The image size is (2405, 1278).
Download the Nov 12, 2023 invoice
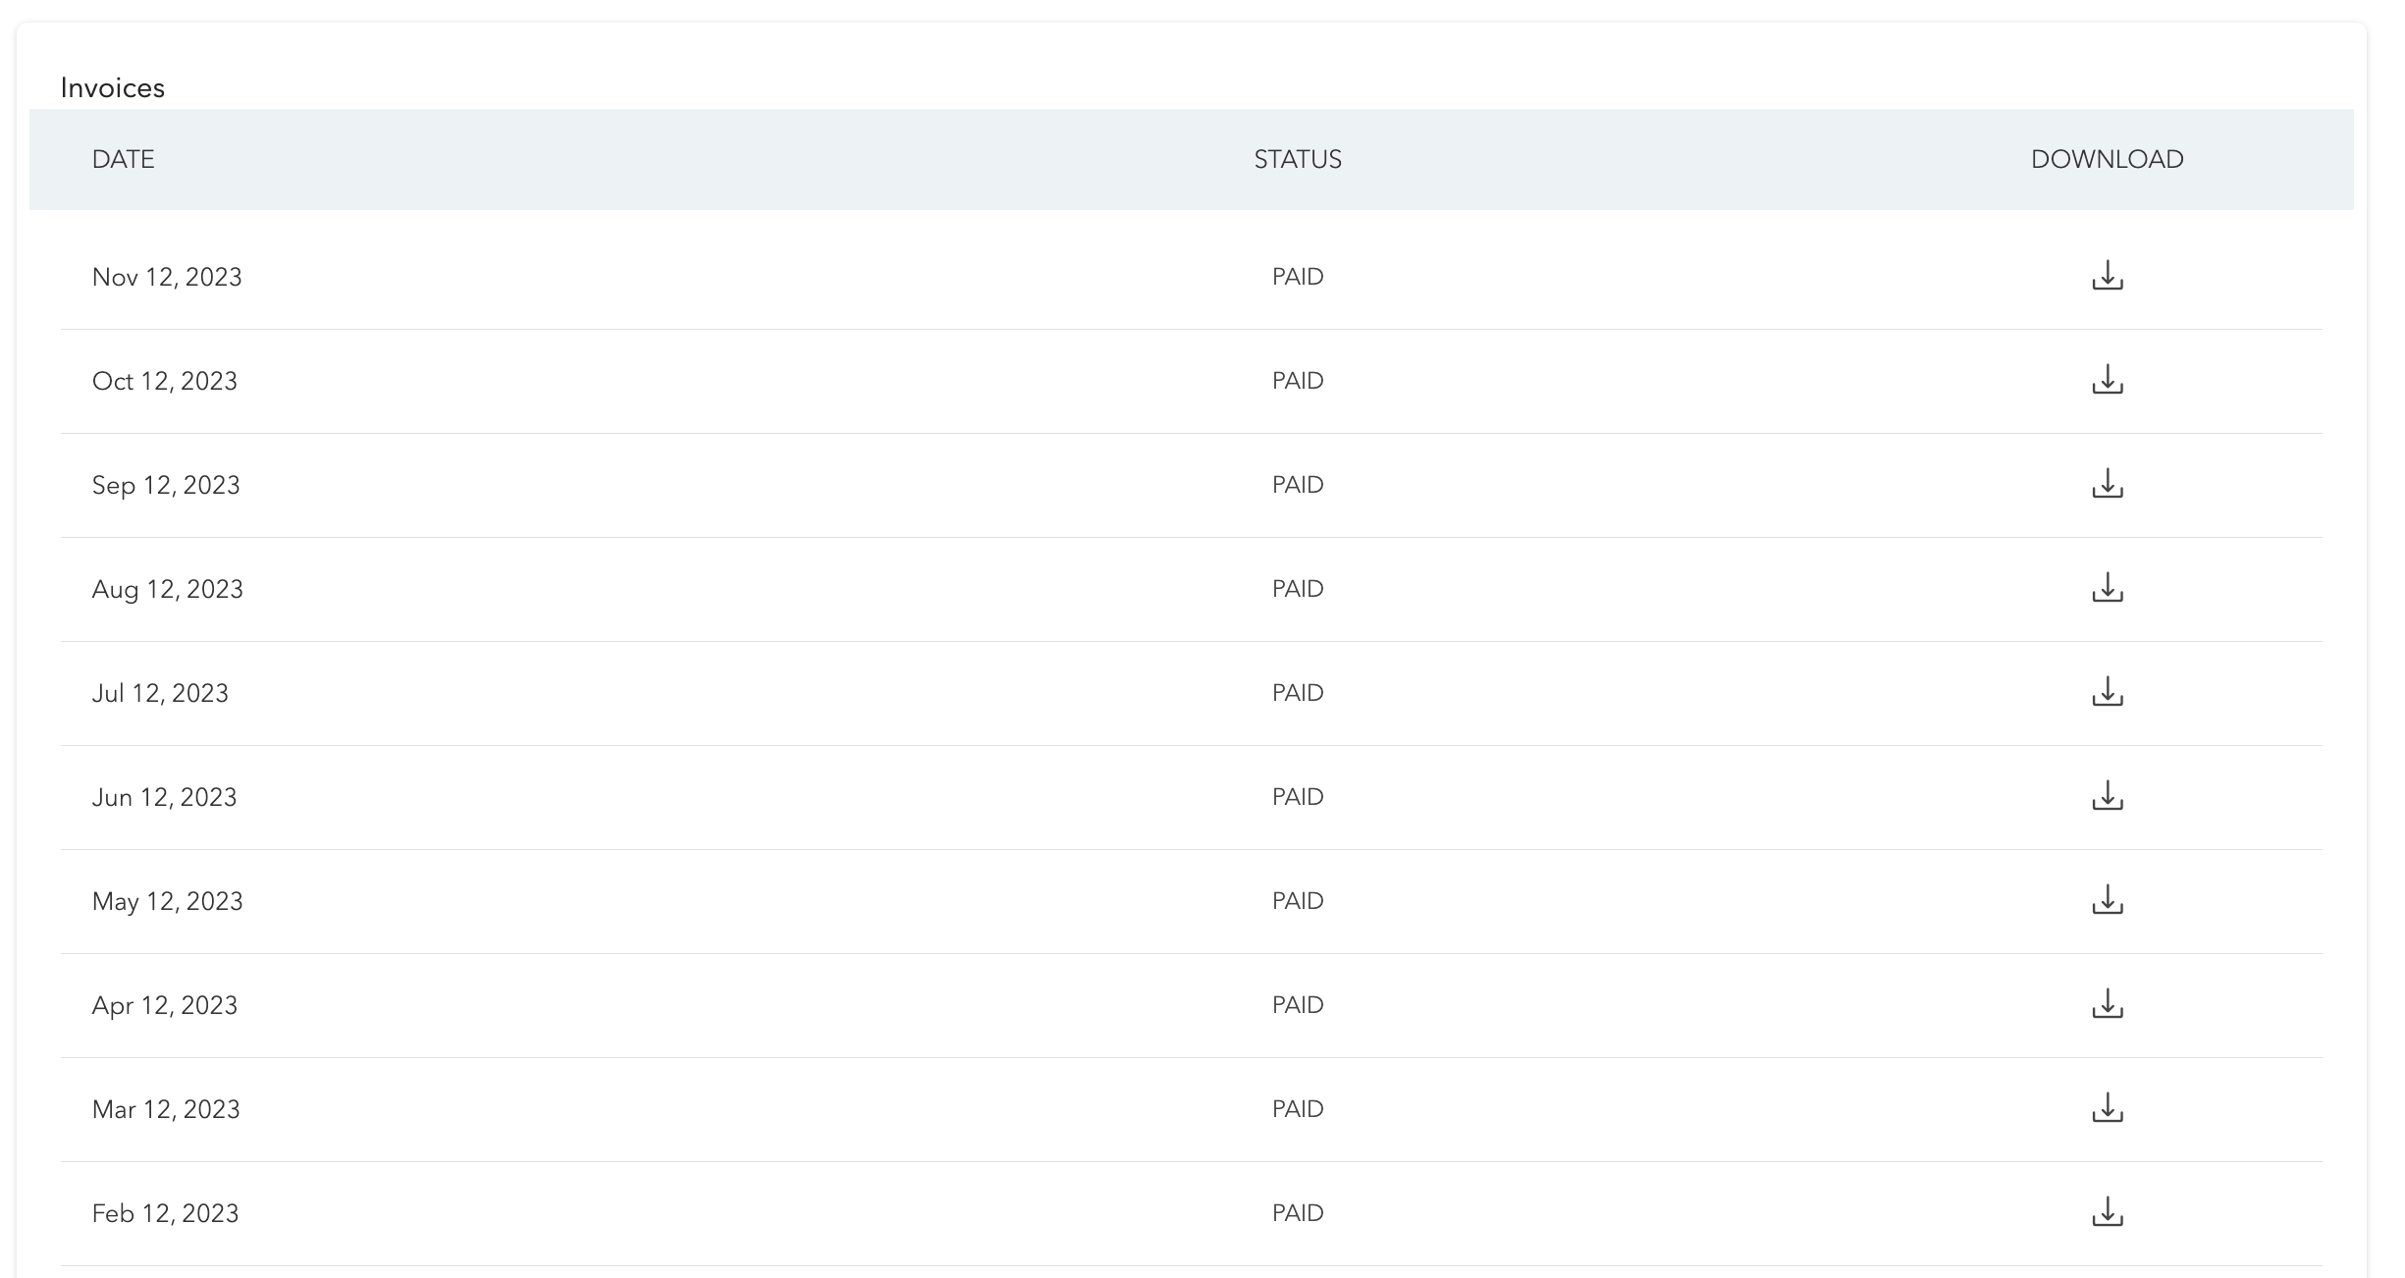click(2107, 276)
